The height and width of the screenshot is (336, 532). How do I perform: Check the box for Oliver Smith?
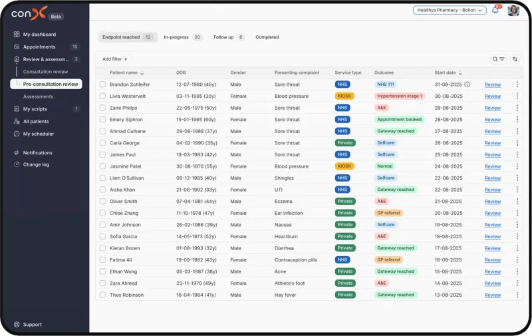tap(102, 201)
